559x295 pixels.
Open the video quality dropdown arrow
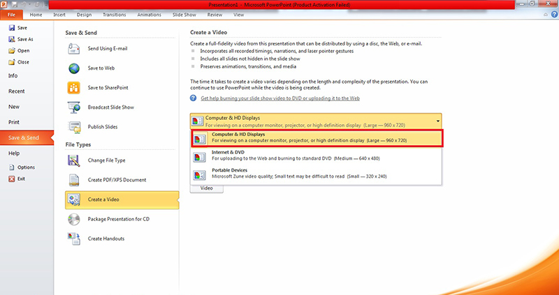click(x=438, y=121)
